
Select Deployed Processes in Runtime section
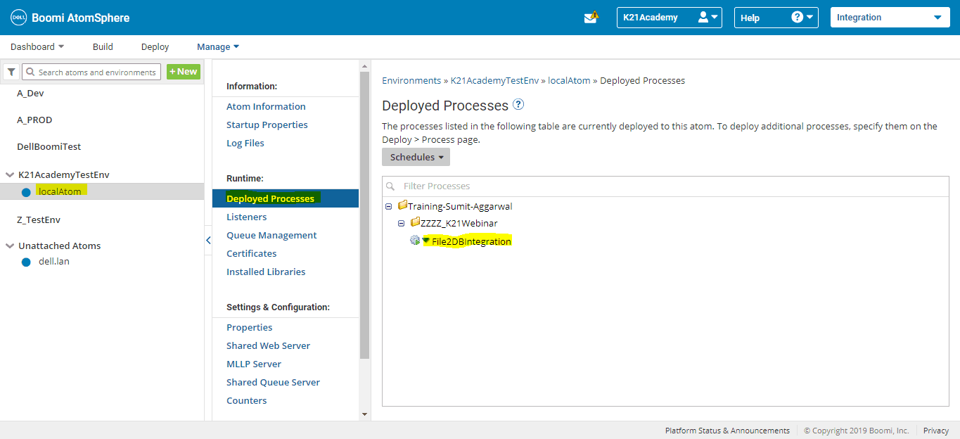click(x=286, y=198)
